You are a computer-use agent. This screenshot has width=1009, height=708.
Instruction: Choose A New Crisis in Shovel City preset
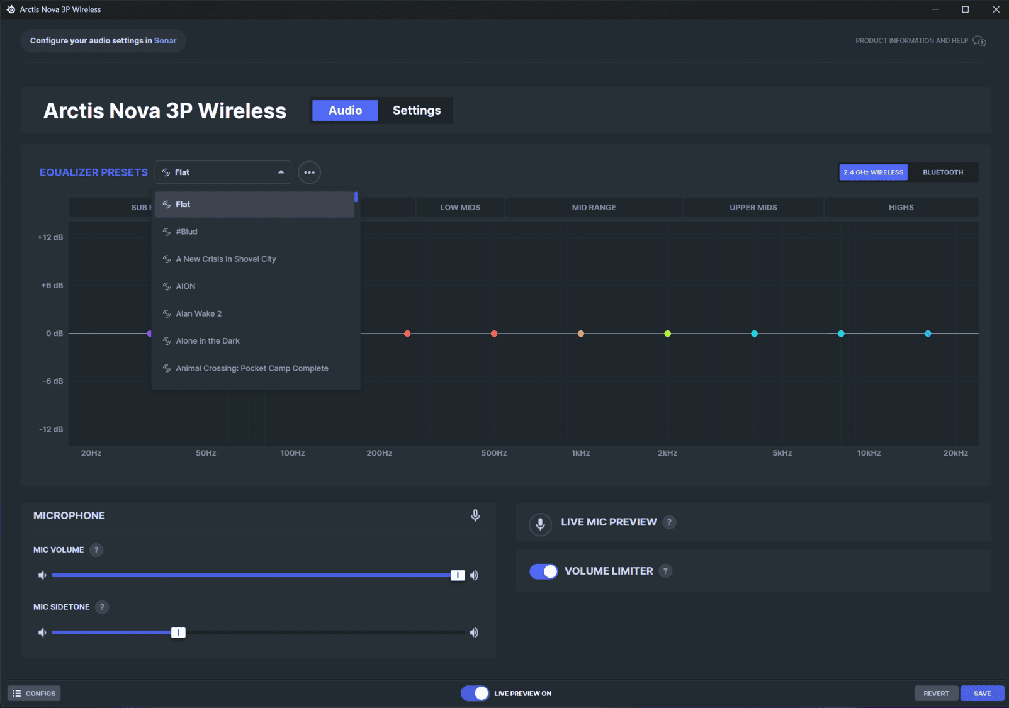(254, 259)
